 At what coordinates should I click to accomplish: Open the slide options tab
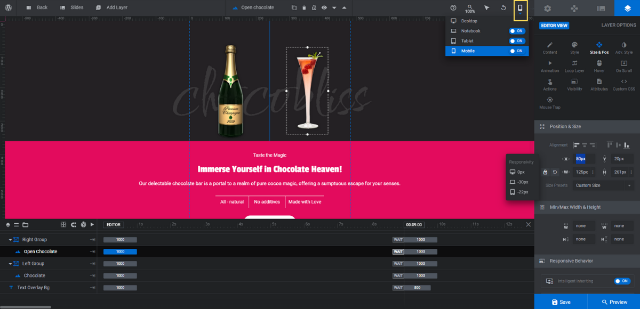pyautogui.click(x=601, y=8)
